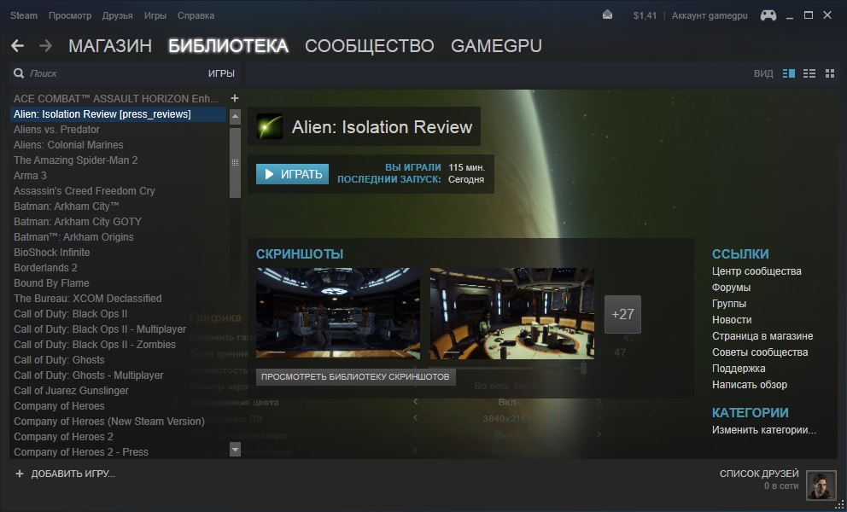Screen dimensions: 847x512
Task: Select Company of Heroes 2 - Press
Action: point(80,452)
